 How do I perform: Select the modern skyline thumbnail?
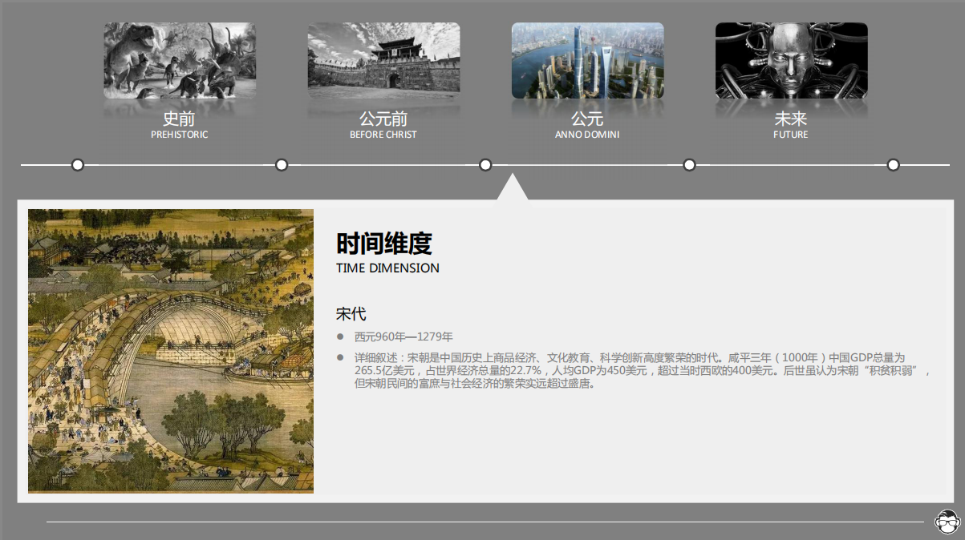(x=587, y=61)
